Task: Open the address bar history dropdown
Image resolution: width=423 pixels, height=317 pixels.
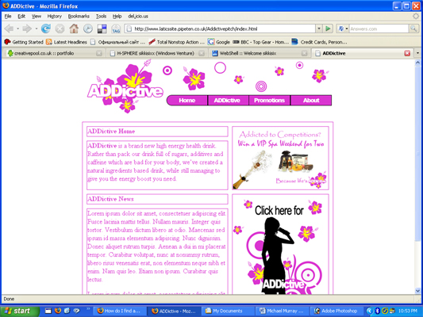Action: (x=319, y=29)
